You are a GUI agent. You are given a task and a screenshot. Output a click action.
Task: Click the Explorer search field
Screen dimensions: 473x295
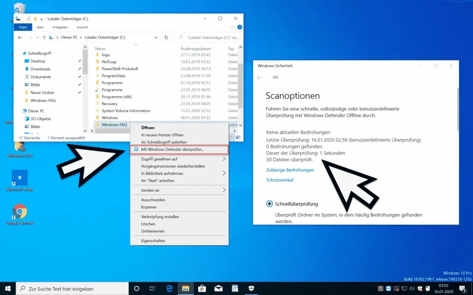click(x=208, y=37)
